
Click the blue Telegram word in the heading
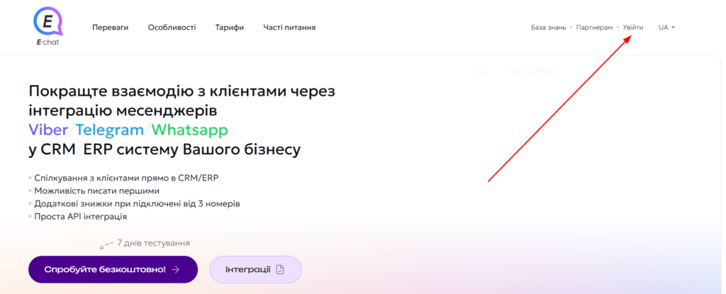110,130
